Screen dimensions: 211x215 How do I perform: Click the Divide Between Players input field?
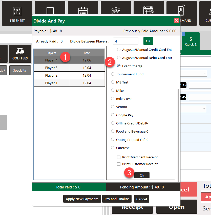tap(126, 41)
